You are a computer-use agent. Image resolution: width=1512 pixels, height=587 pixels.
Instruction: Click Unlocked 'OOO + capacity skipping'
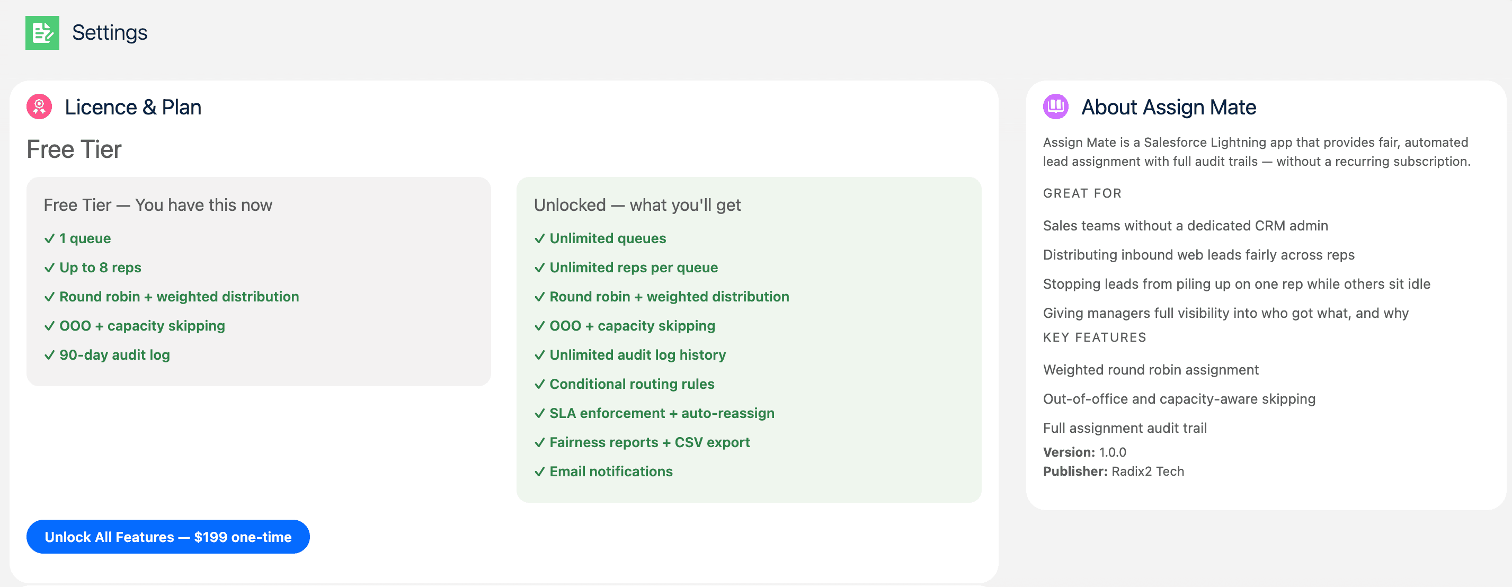(625, 326)
